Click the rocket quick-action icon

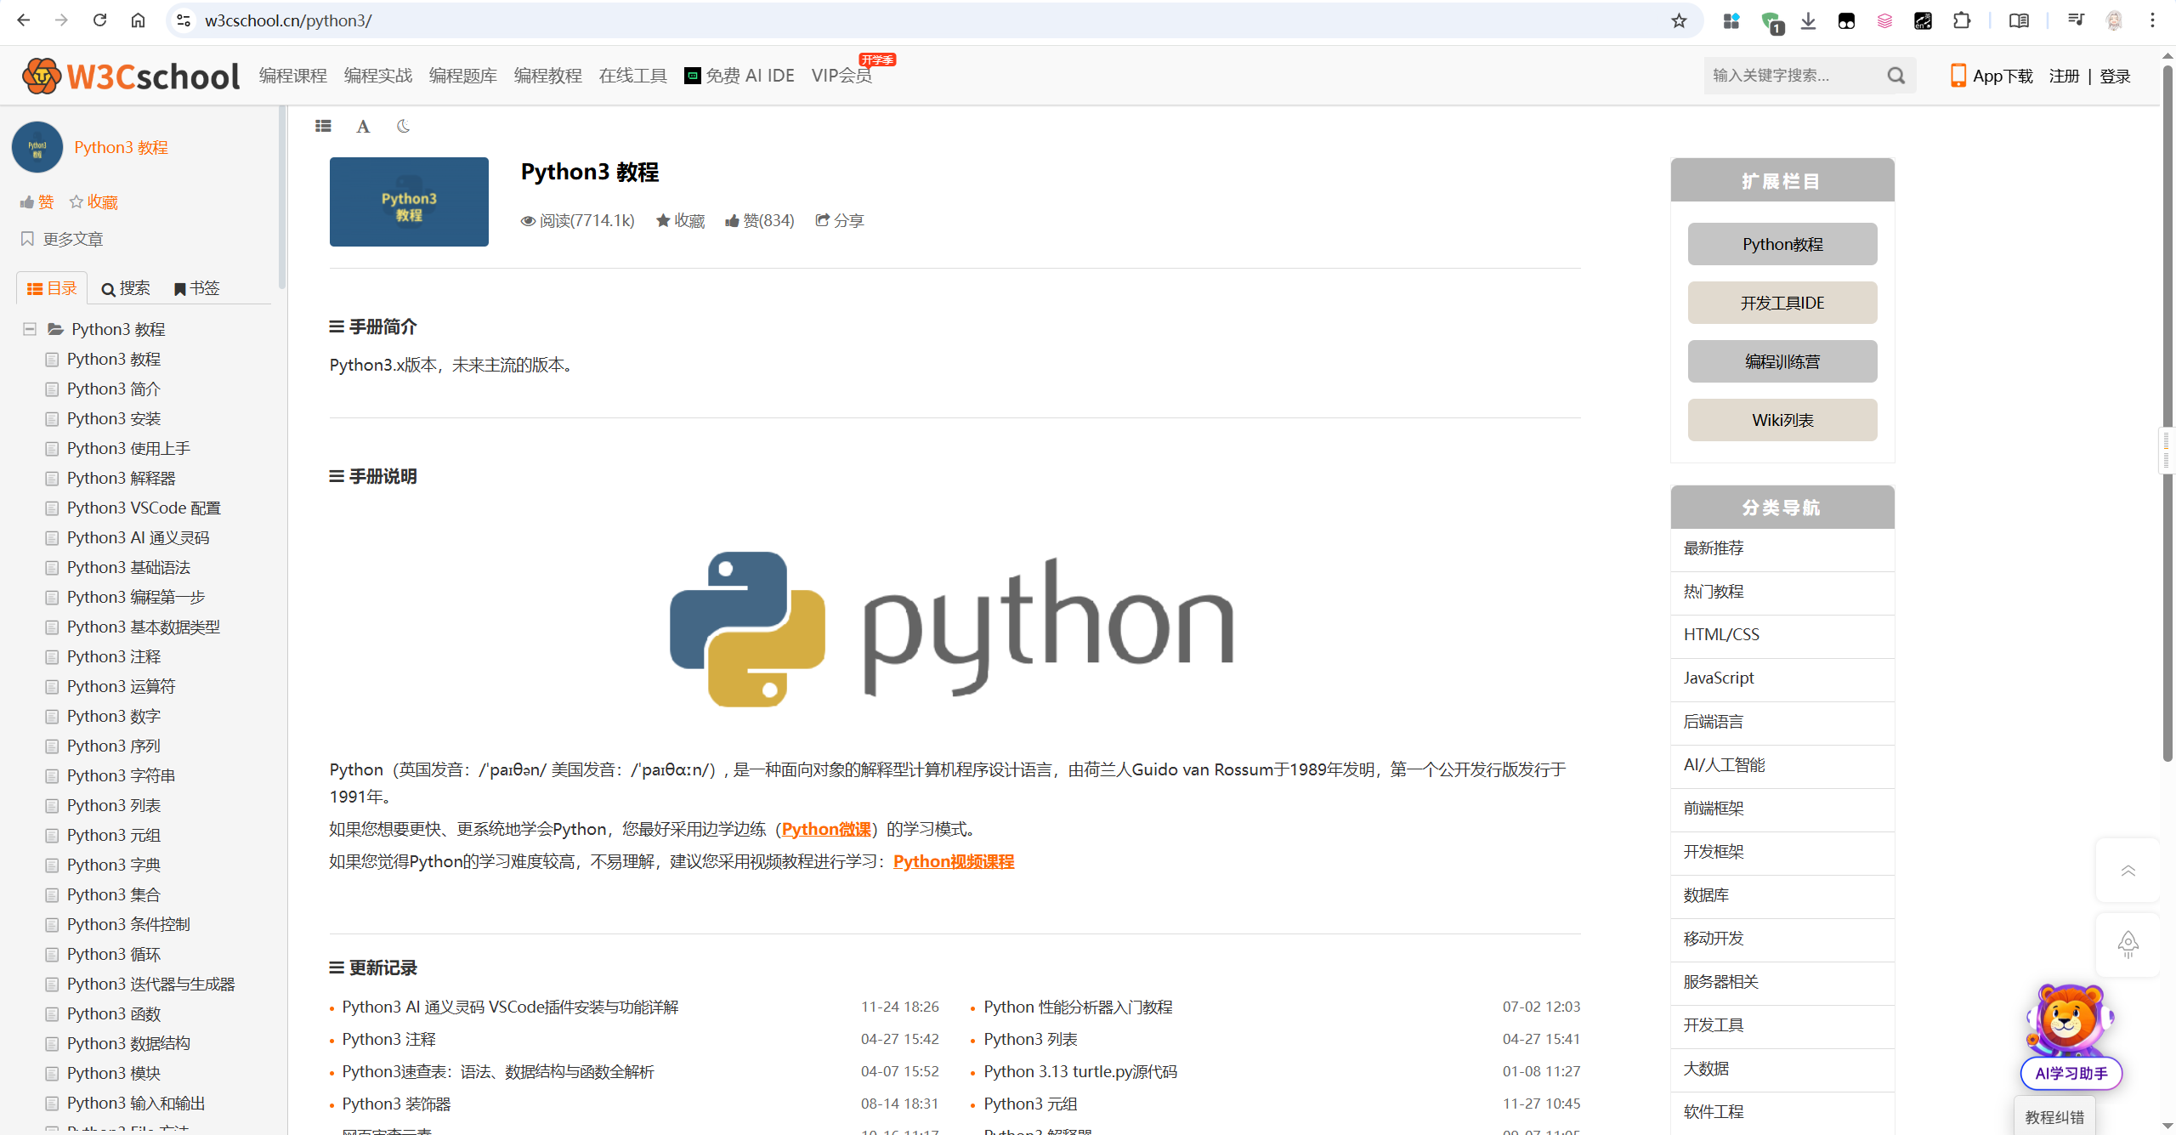(2128, 944)
